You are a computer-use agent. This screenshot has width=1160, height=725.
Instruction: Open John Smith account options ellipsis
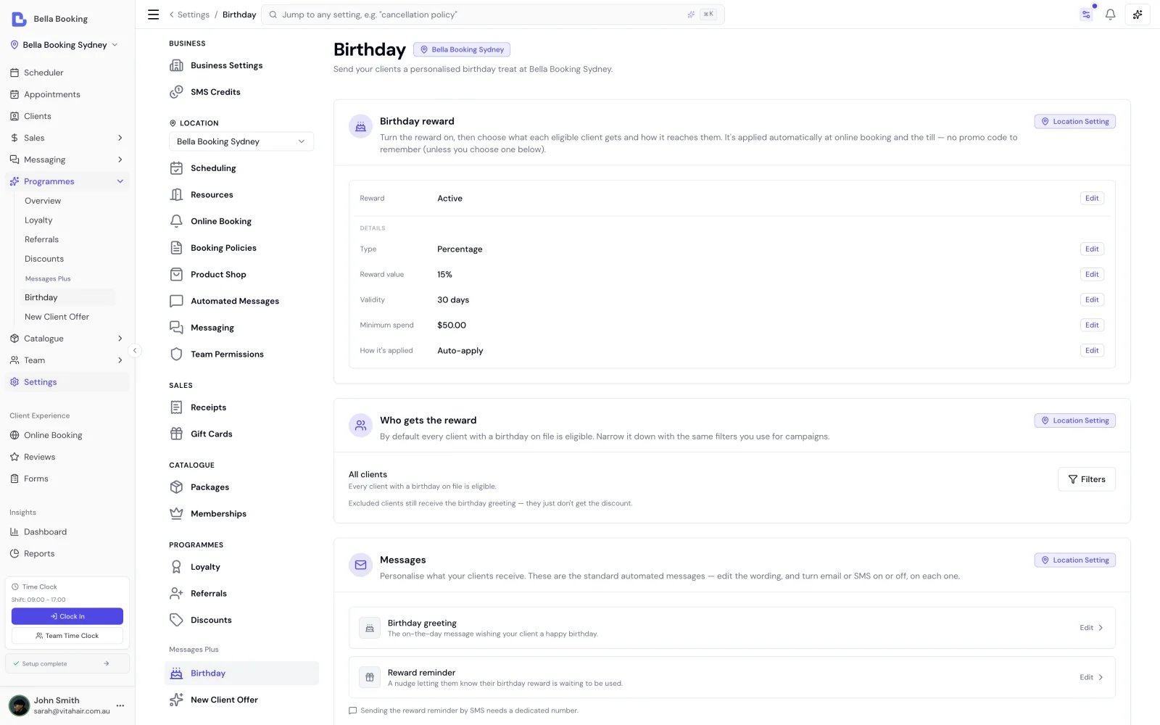tap(120, 705)
